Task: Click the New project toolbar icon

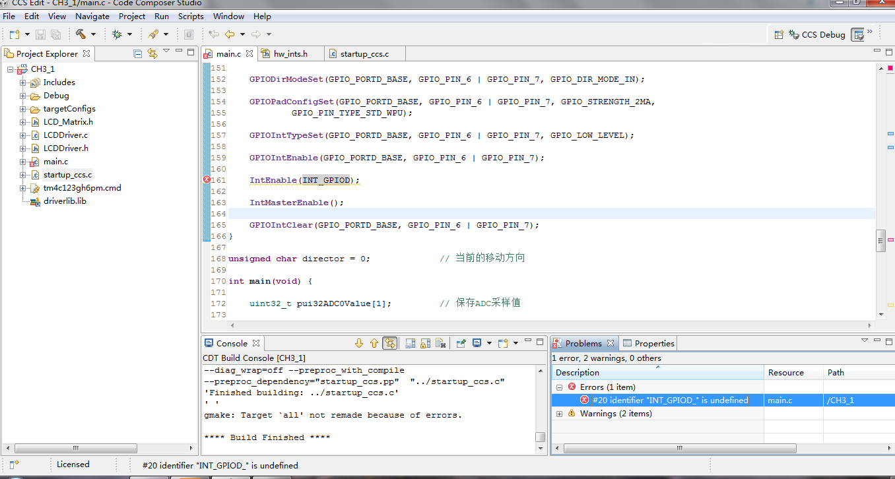Action: coord(14,34)
